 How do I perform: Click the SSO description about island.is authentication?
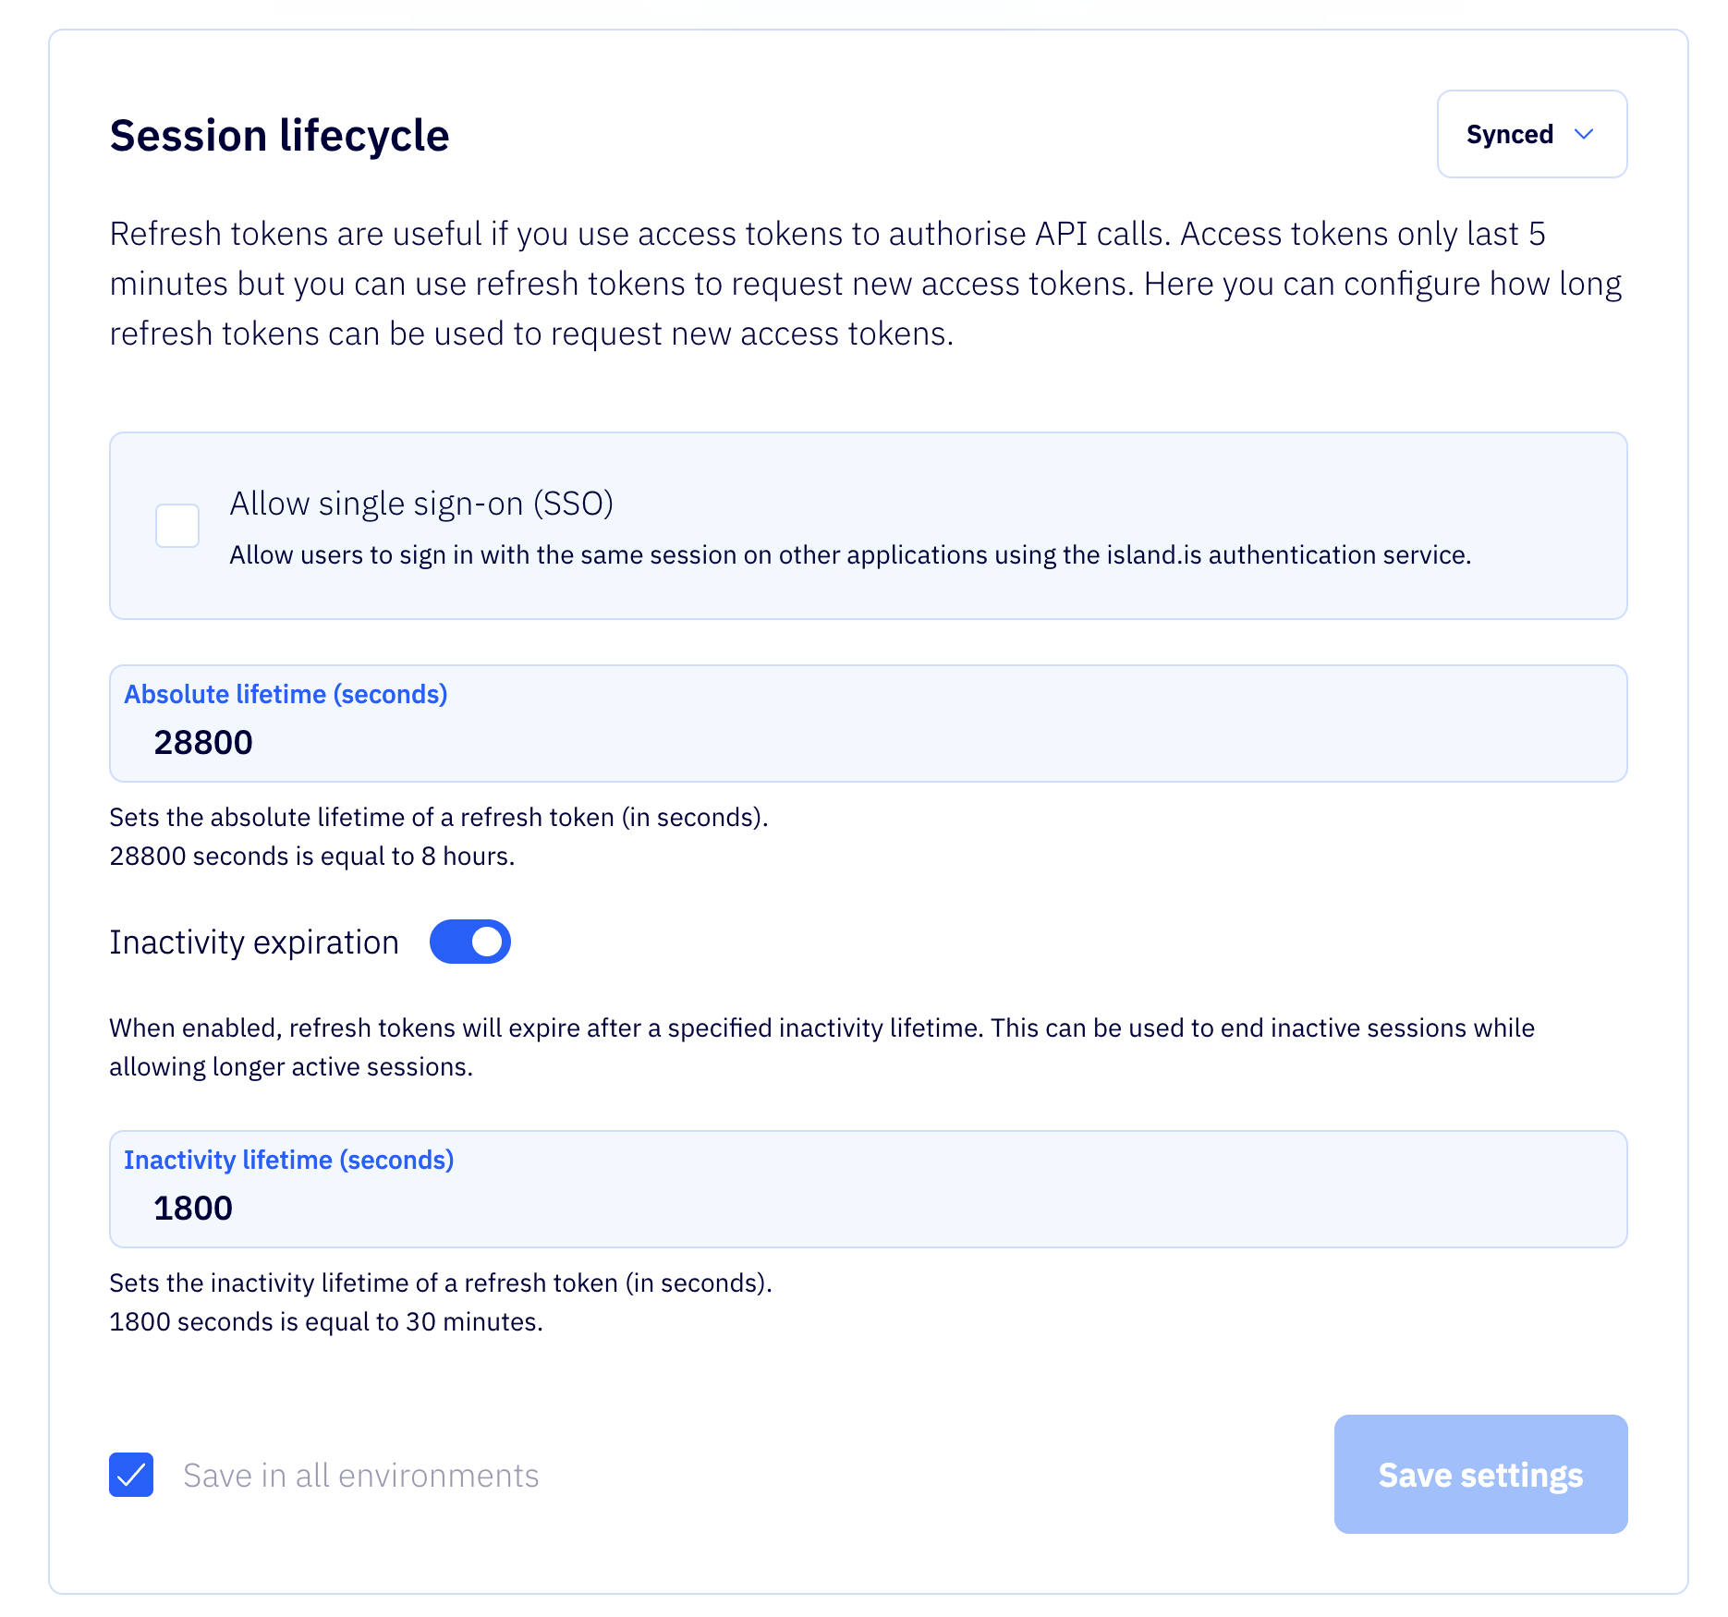[849, 554]
